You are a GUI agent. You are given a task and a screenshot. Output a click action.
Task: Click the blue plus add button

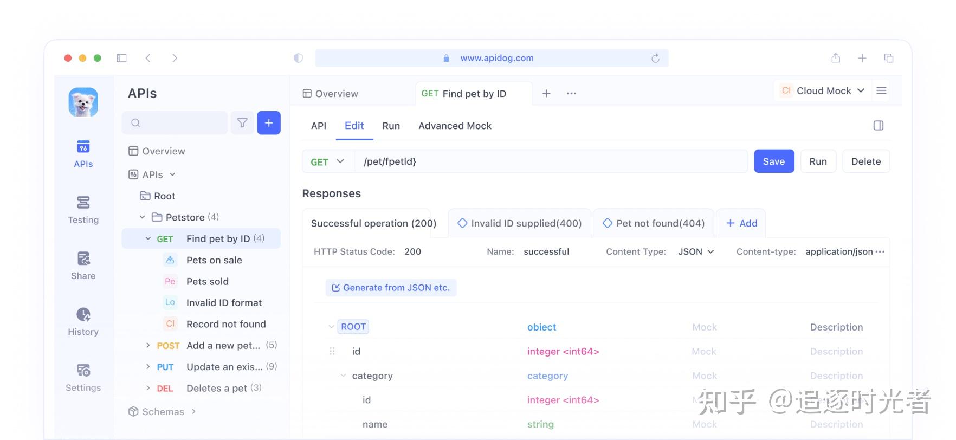(269, 123)
